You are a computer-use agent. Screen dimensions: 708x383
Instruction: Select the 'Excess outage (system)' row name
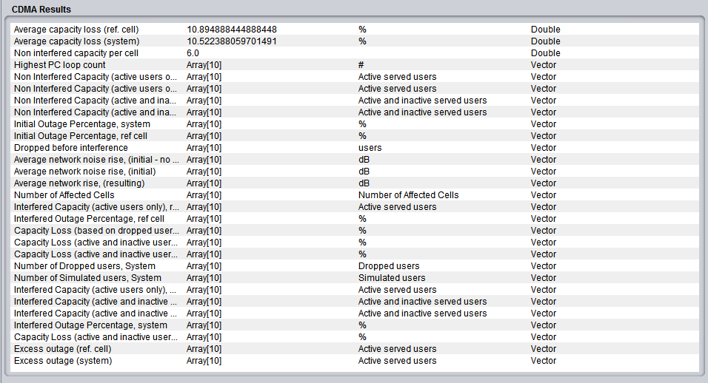tap(63, 361)
